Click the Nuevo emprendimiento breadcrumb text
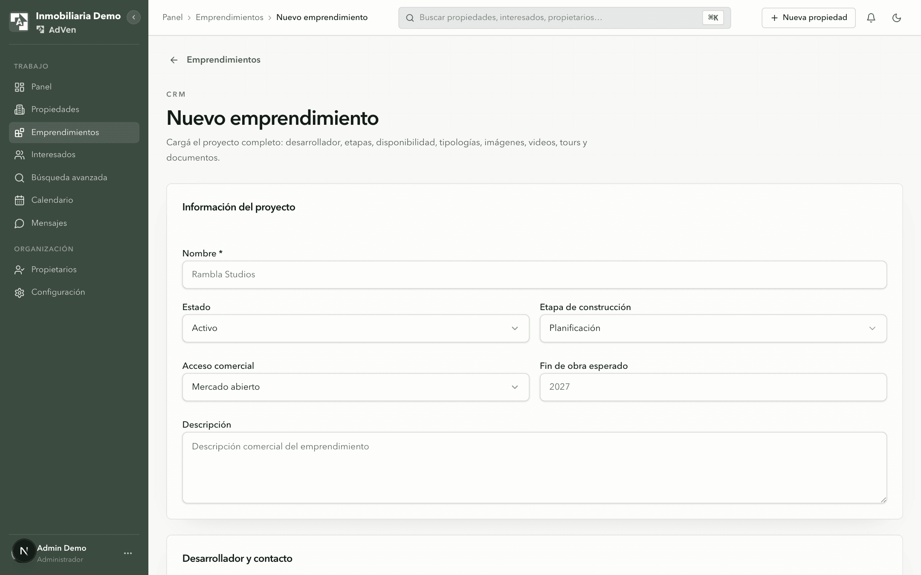This screenshot has width=921, height=575. point(322,17)
